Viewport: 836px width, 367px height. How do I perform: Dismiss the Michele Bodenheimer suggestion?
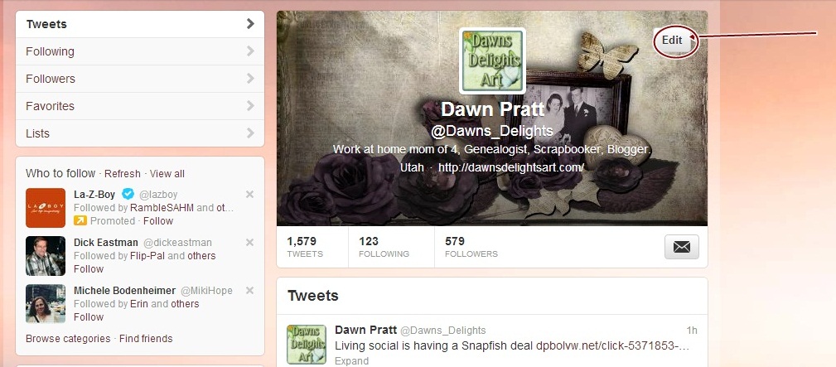[249, 290]
